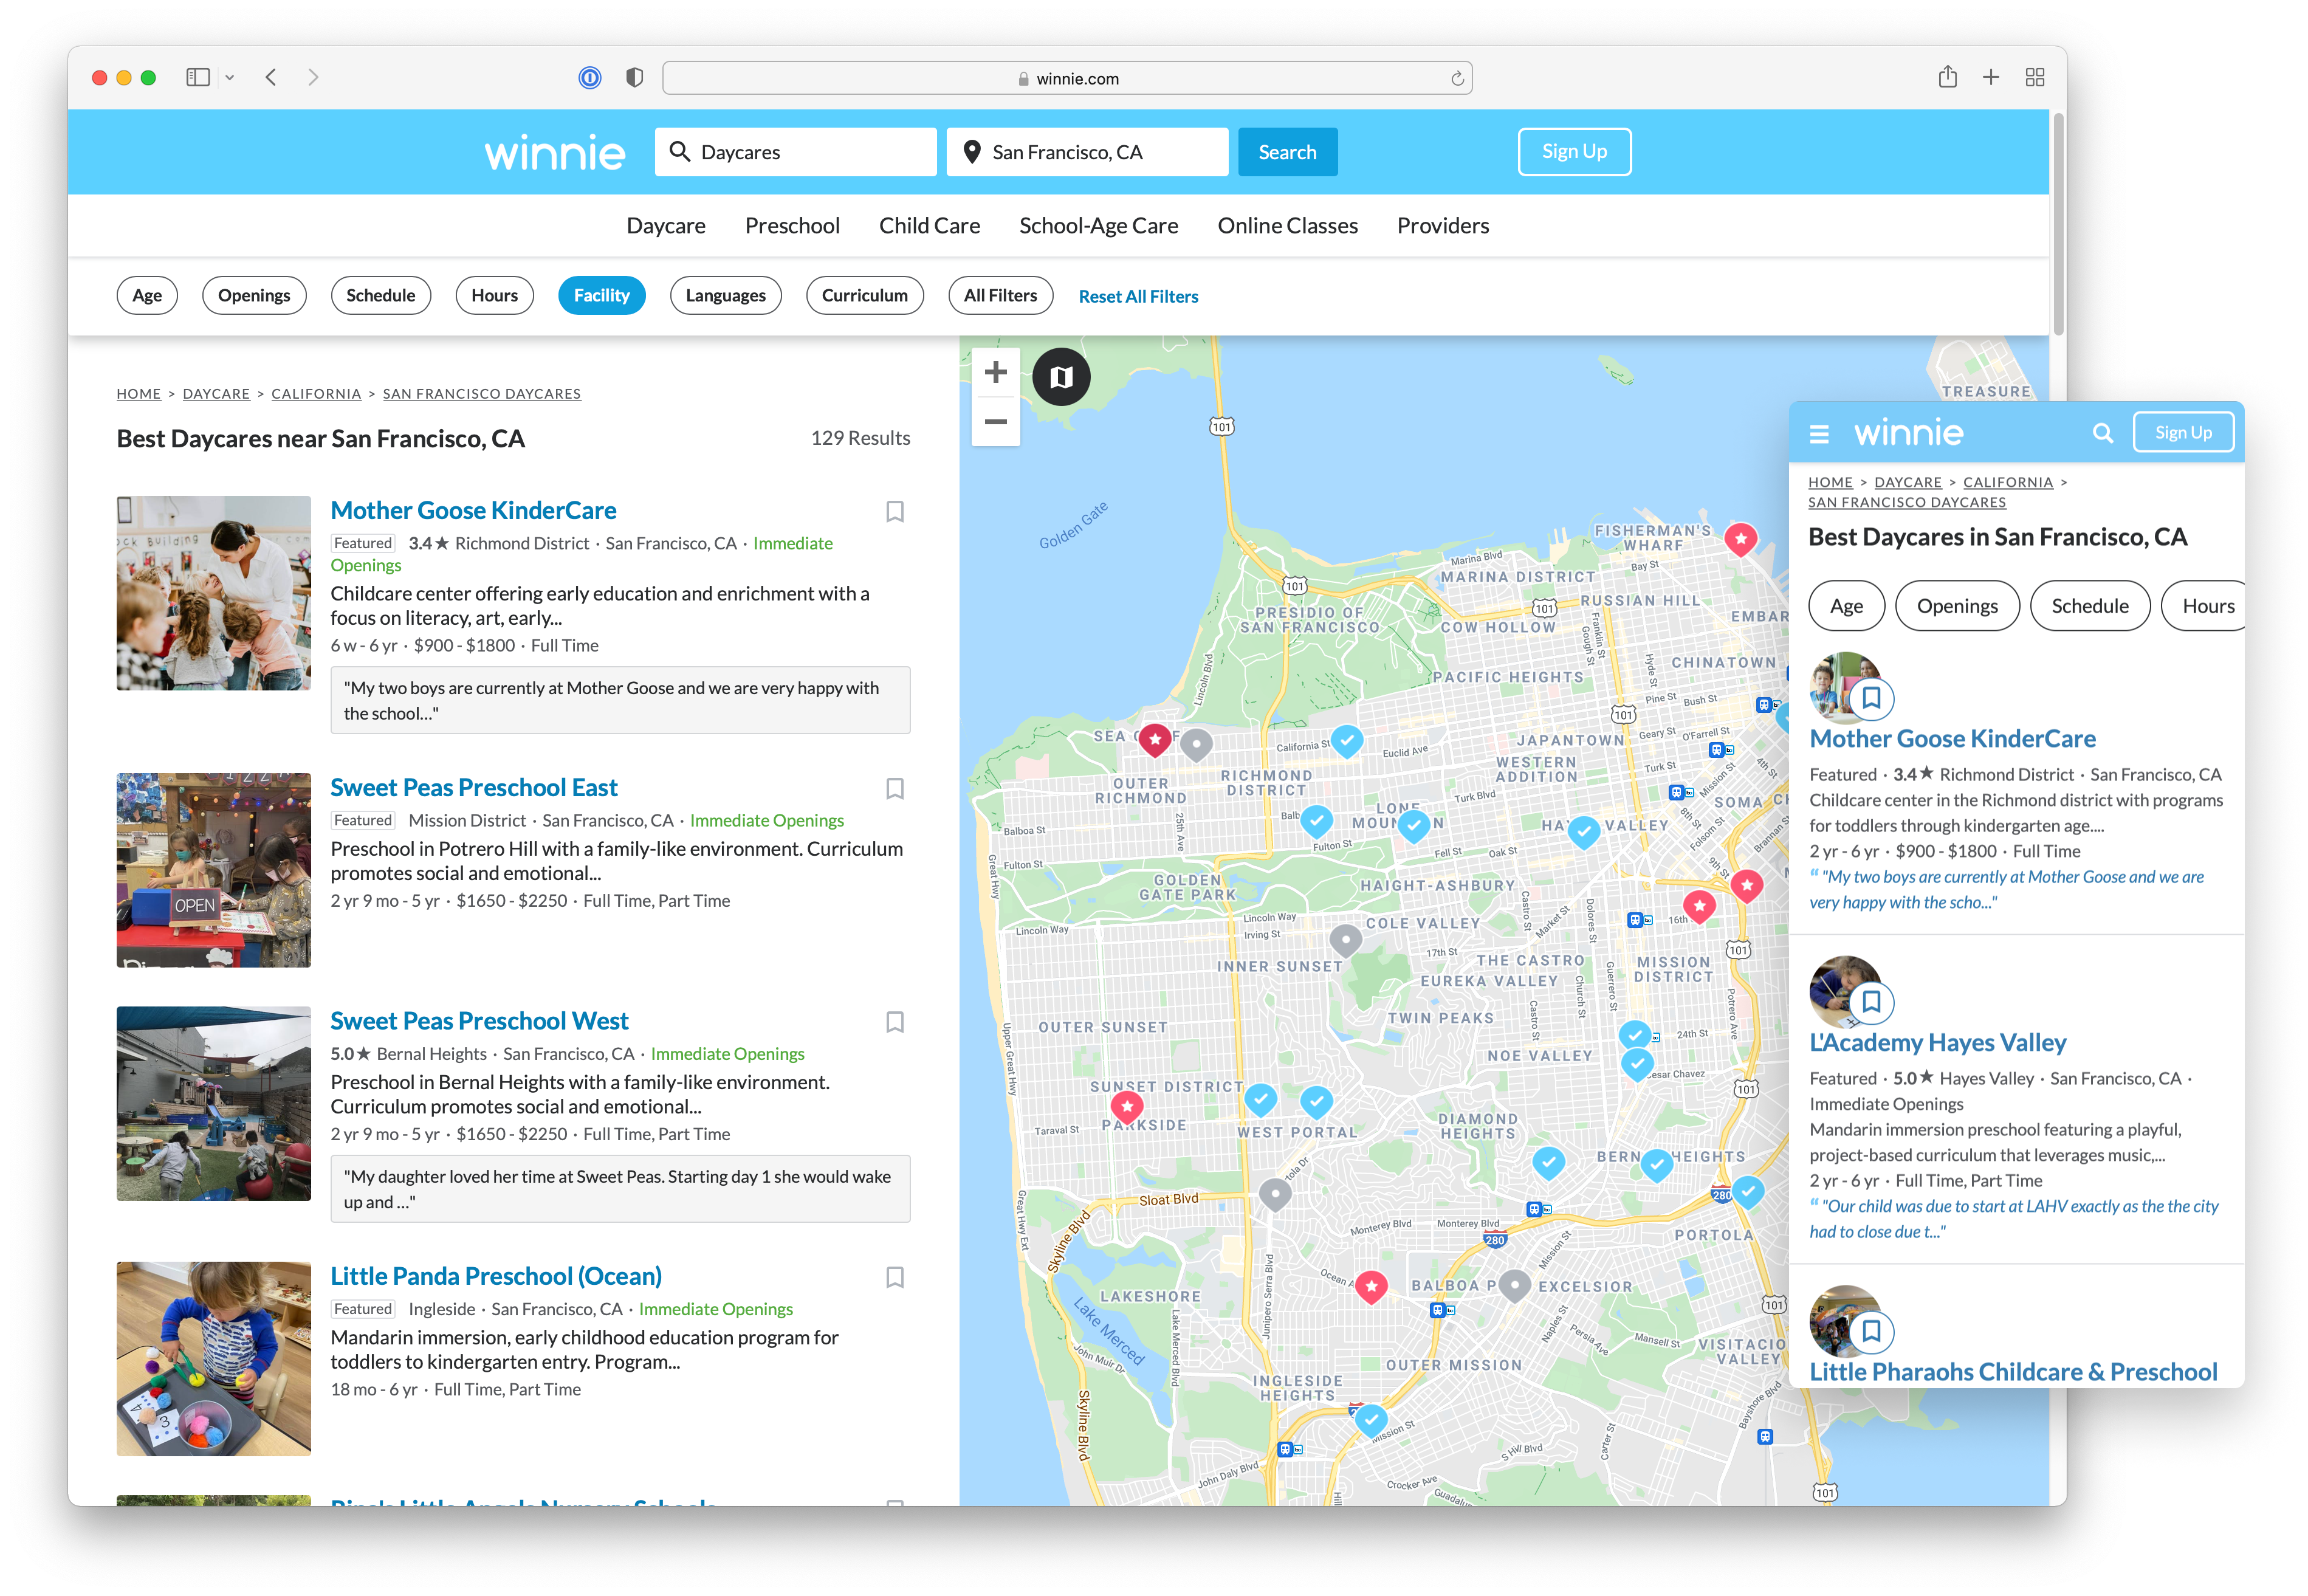The height and width of the screenshot is (1596, 2308).
Task: Expand the Openings filter in desktop window
Action: [x=254, y=295]
